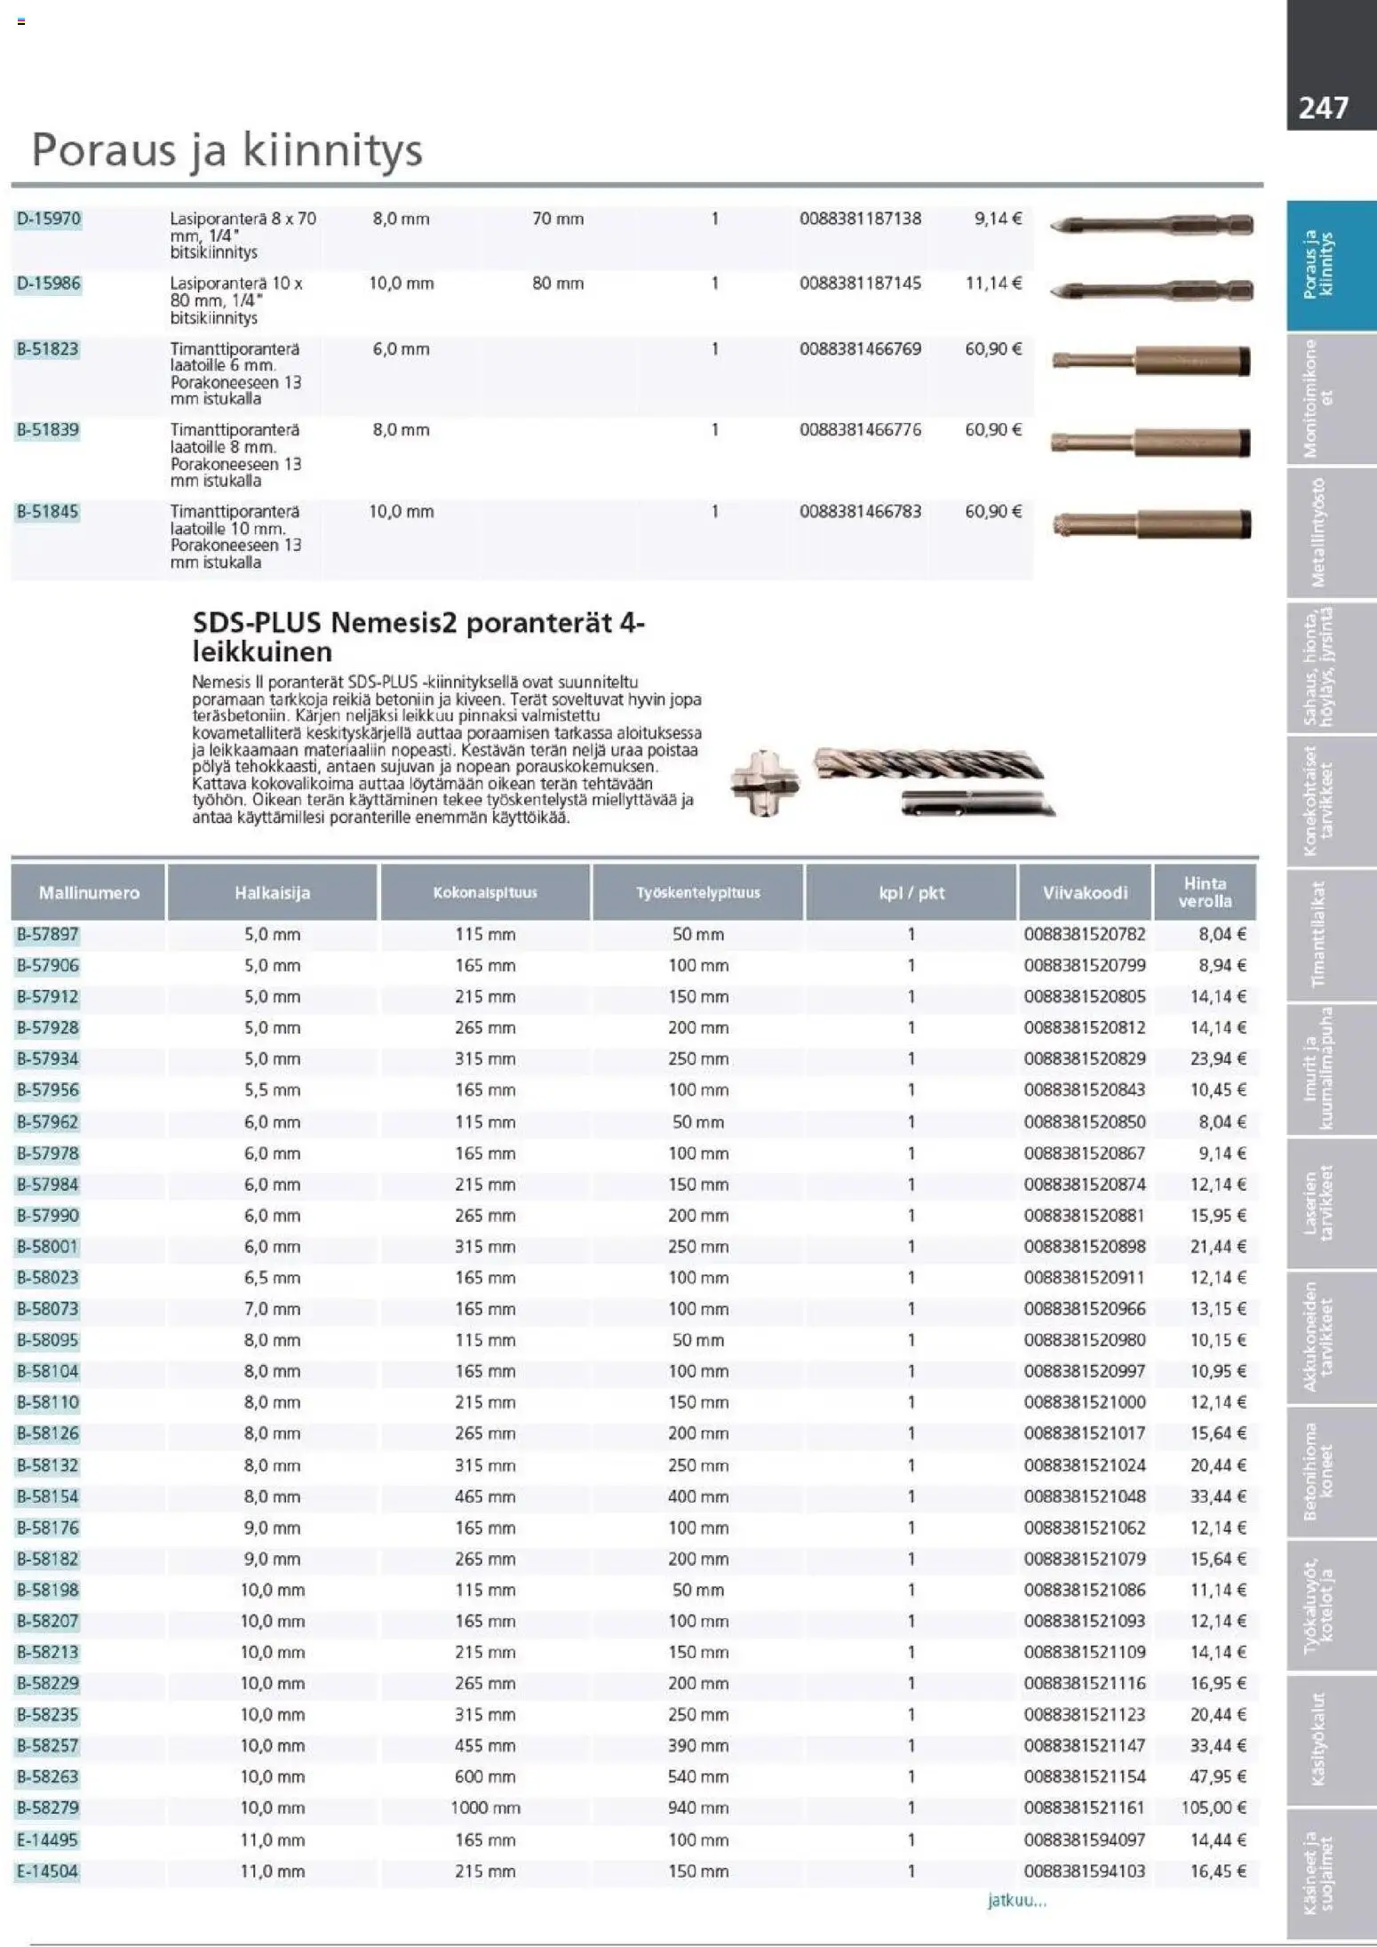Click the D-15970 glass drill bit image
The width and height of the screenshot is (1377, 1947).
coord(1151,226)
